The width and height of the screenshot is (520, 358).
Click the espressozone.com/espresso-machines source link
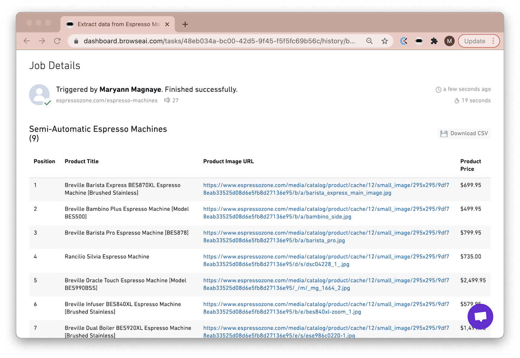107,101
